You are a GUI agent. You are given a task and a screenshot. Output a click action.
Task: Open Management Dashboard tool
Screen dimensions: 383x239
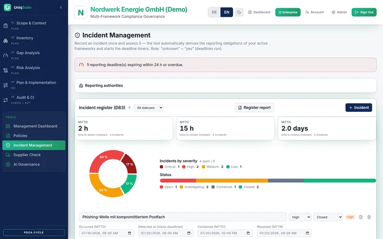coord(34,126)
